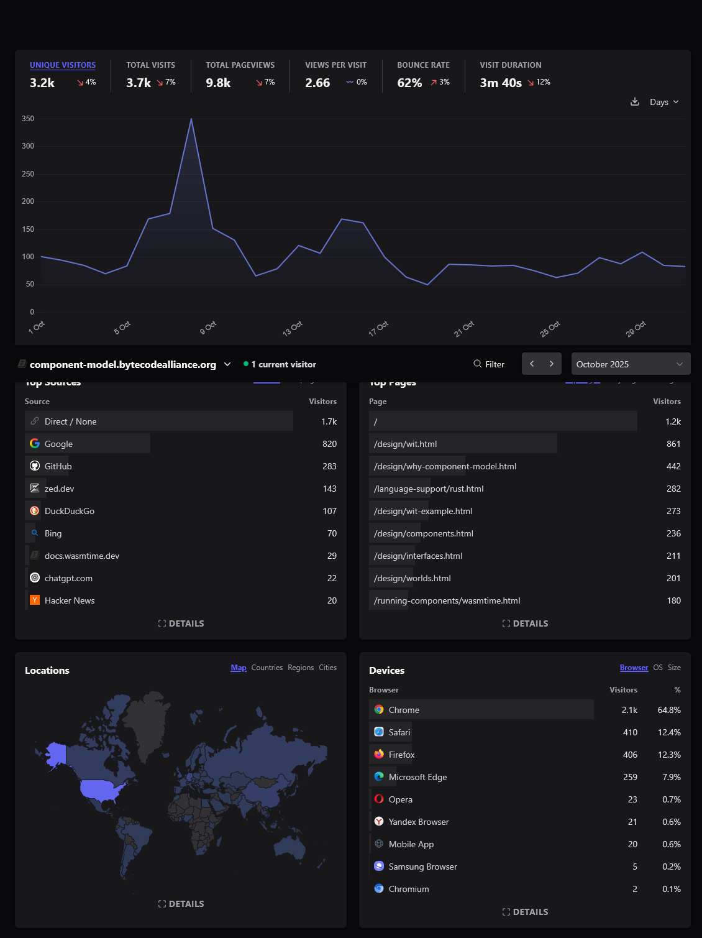Open Details under Top Sources
Viewport: 702px width, 938px height.
[x=181, y=623]
